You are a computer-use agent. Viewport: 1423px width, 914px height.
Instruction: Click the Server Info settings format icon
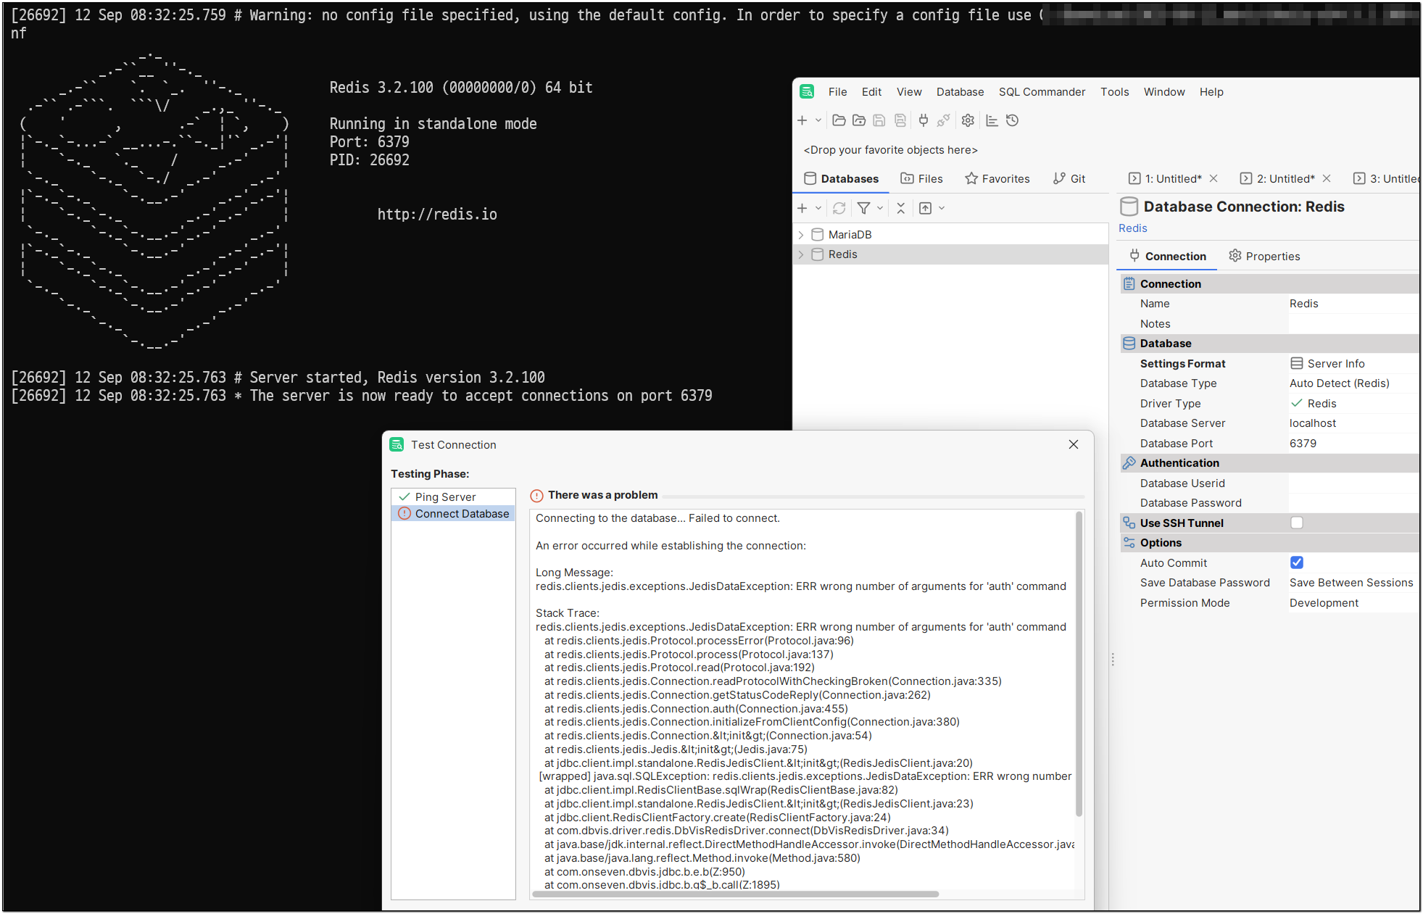click(x=1297, y=363)
